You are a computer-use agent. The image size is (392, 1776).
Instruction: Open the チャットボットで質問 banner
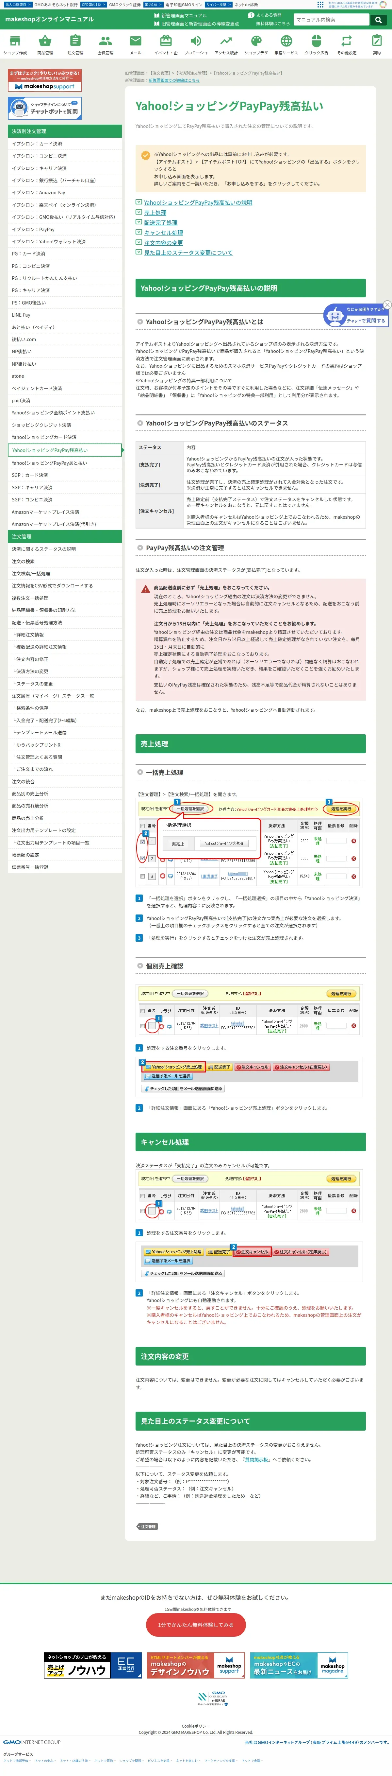[45, 108]
